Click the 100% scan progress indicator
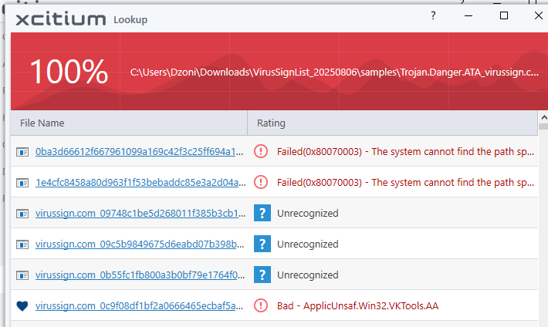The height and width of the screenshot is (327, 548). click(x=69, y=72)
